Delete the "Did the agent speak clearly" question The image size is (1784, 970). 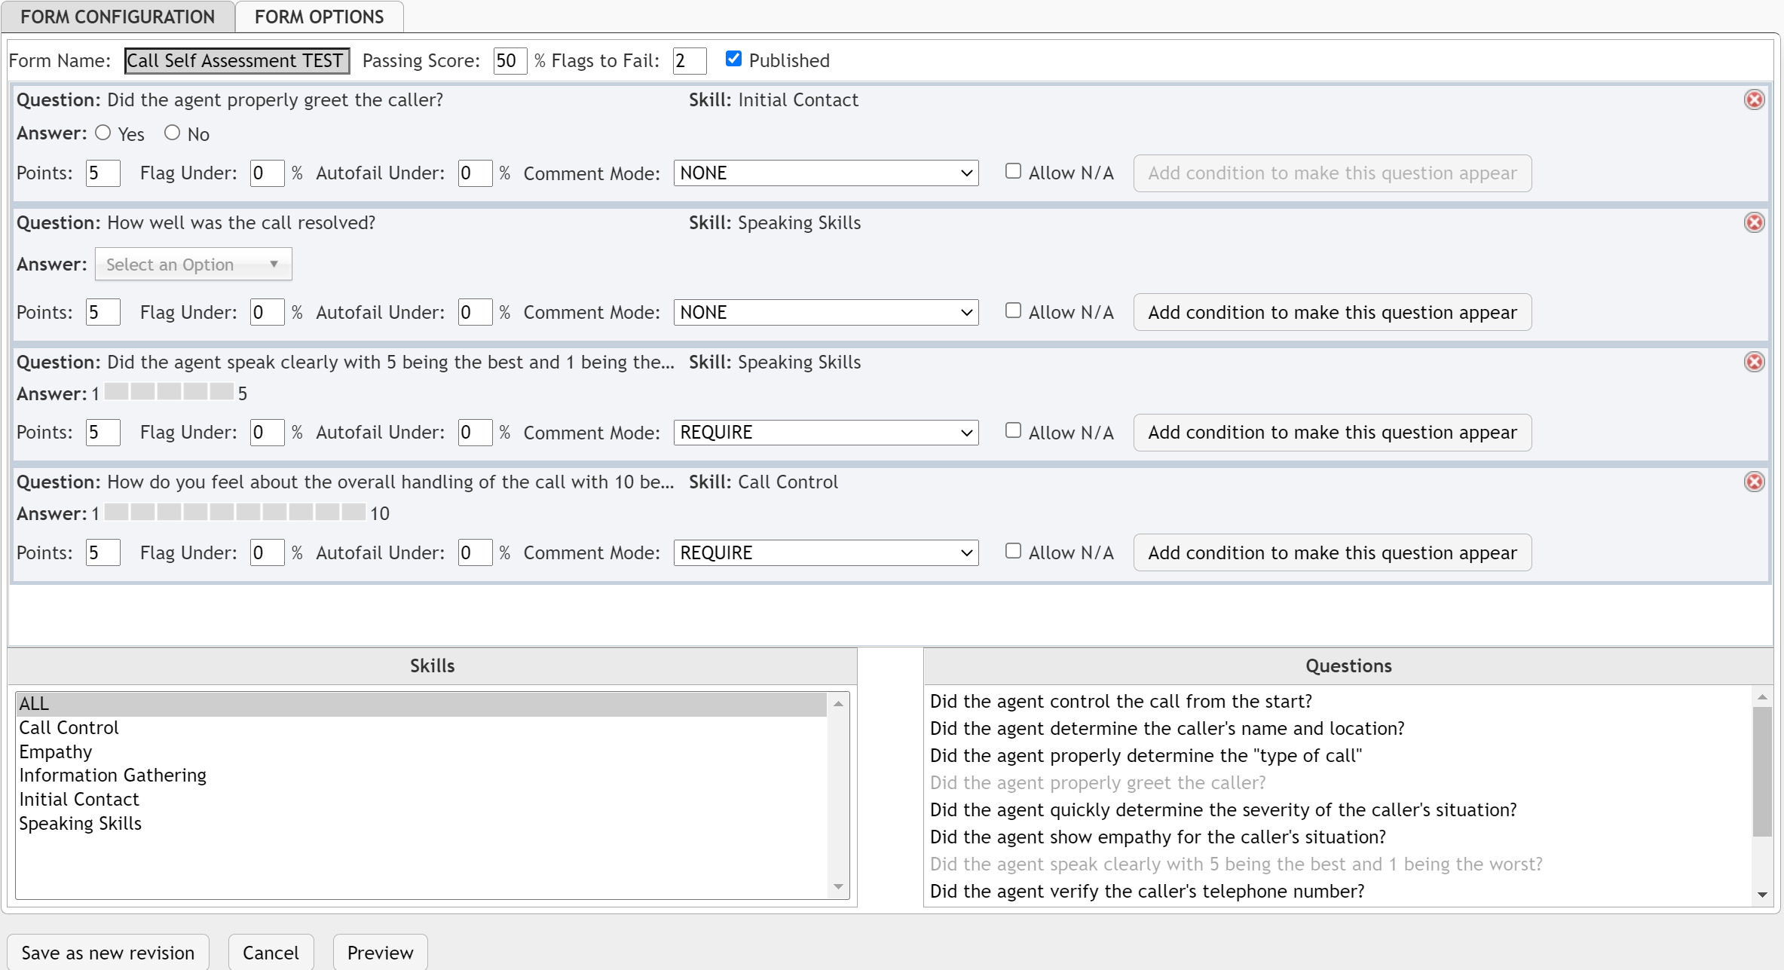(1755, 362)
